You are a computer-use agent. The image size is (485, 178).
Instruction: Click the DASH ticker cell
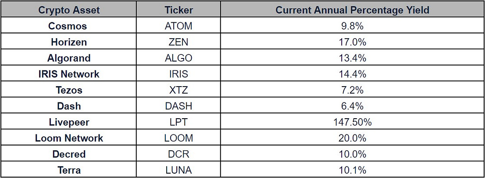pos(179,106)
